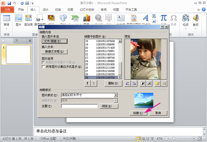
Task: Open the Clip Art (剪贴画) icon
Action: click(29, 18)
